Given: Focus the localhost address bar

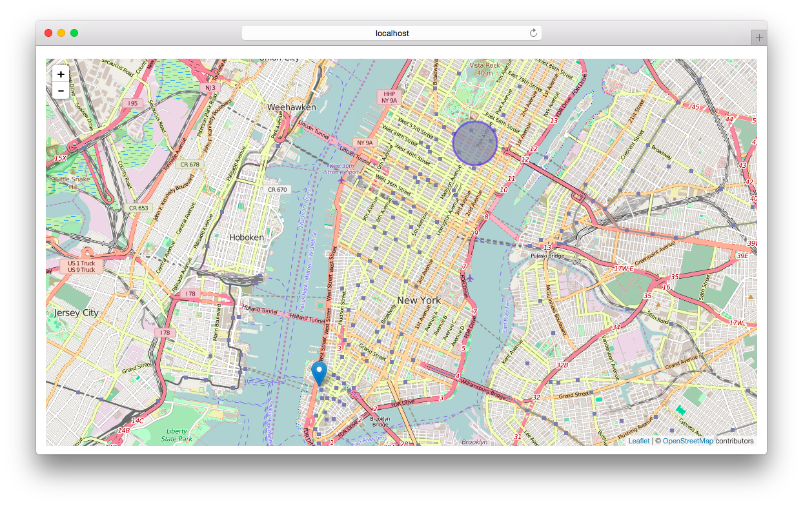Looking at the screenshot, I should 392,33.
